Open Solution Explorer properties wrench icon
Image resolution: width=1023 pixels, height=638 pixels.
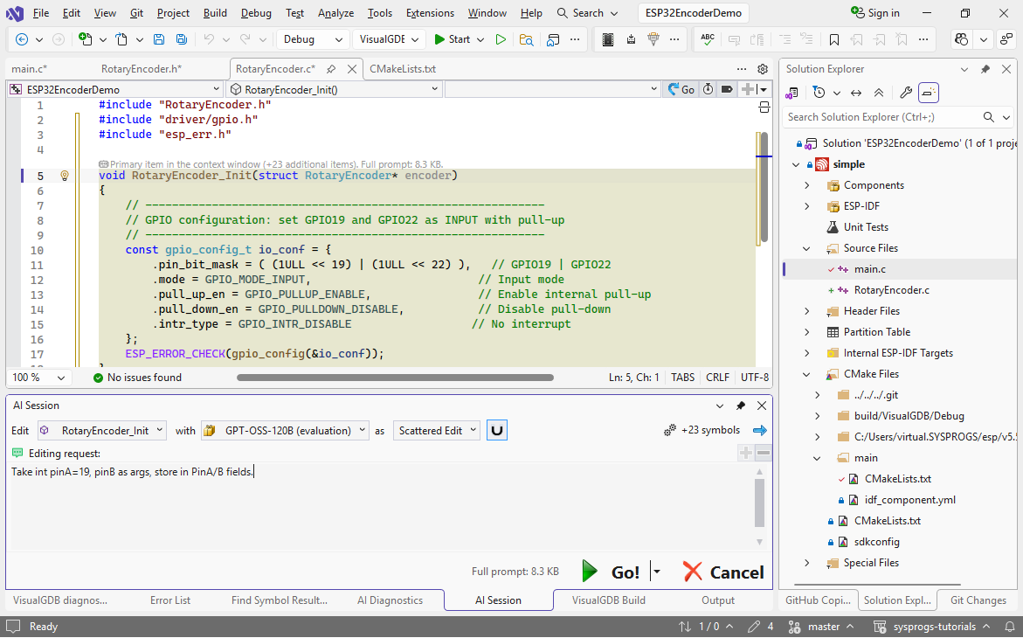click(906, 93)
